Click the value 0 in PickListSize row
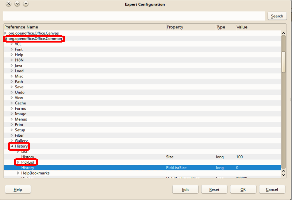The image size is (292, 200). coord(237,168)
